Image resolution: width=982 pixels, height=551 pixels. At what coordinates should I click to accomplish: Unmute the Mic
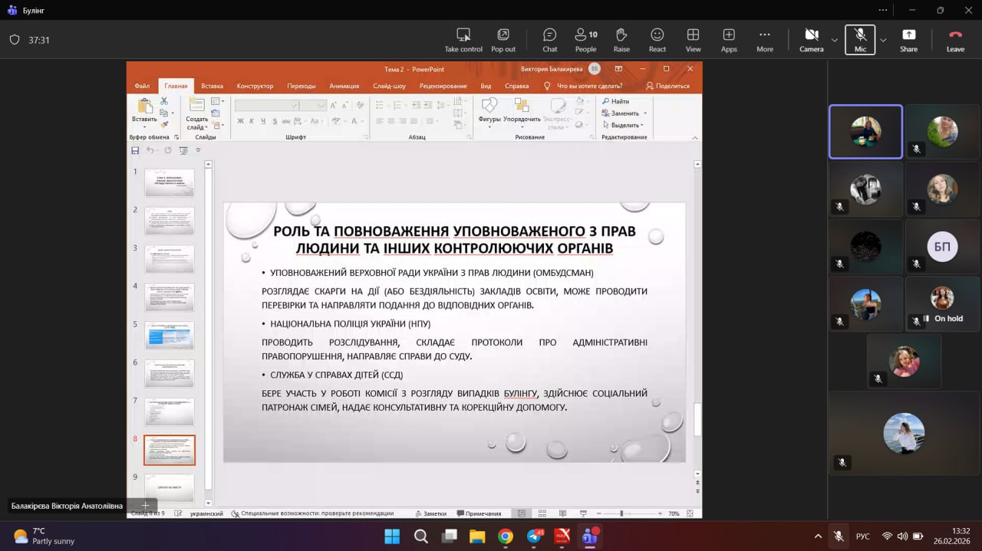coord(860,40)
